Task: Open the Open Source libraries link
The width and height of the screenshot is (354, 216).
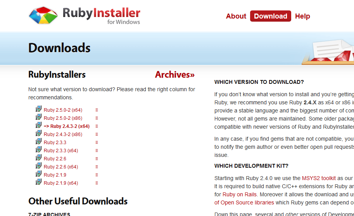Action: click(x=244, y=202)
